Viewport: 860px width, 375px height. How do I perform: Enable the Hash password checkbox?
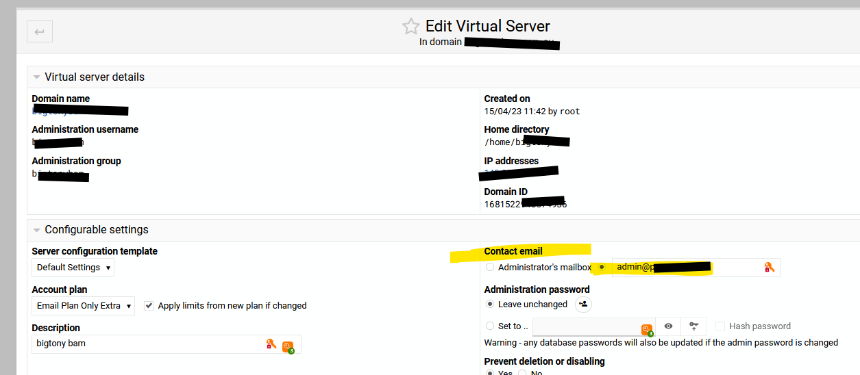point(720,326)
